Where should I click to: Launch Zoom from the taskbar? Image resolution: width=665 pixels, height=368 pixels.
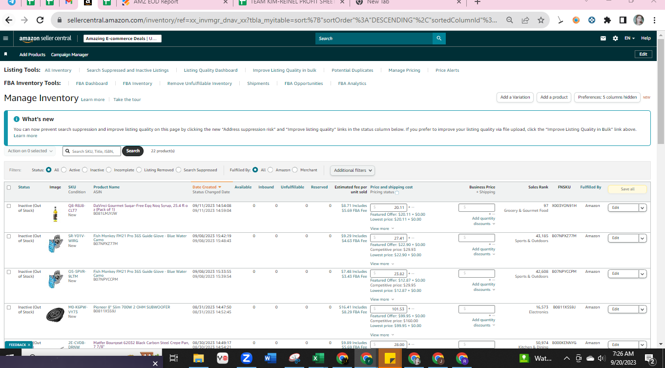coord(246,359)
